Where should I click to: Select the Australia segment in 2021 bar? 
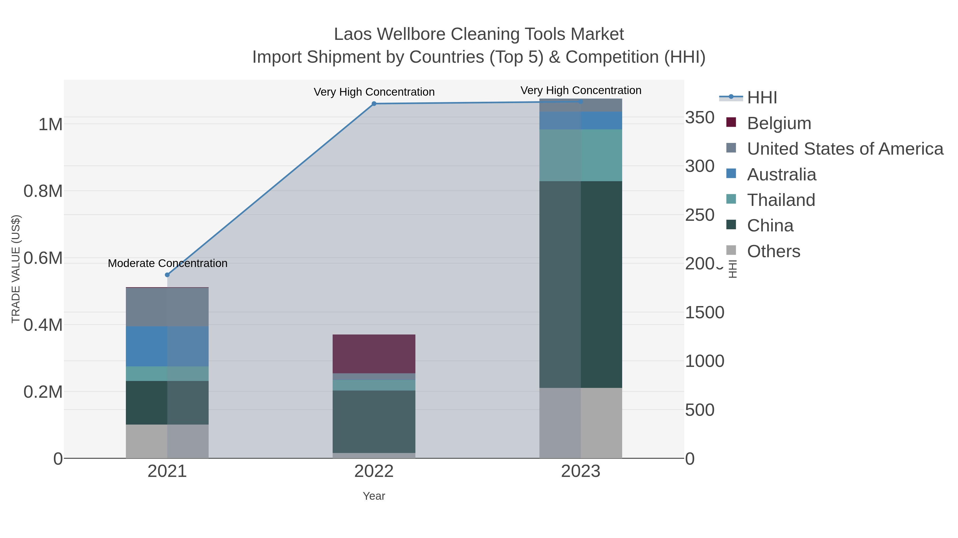167,346
